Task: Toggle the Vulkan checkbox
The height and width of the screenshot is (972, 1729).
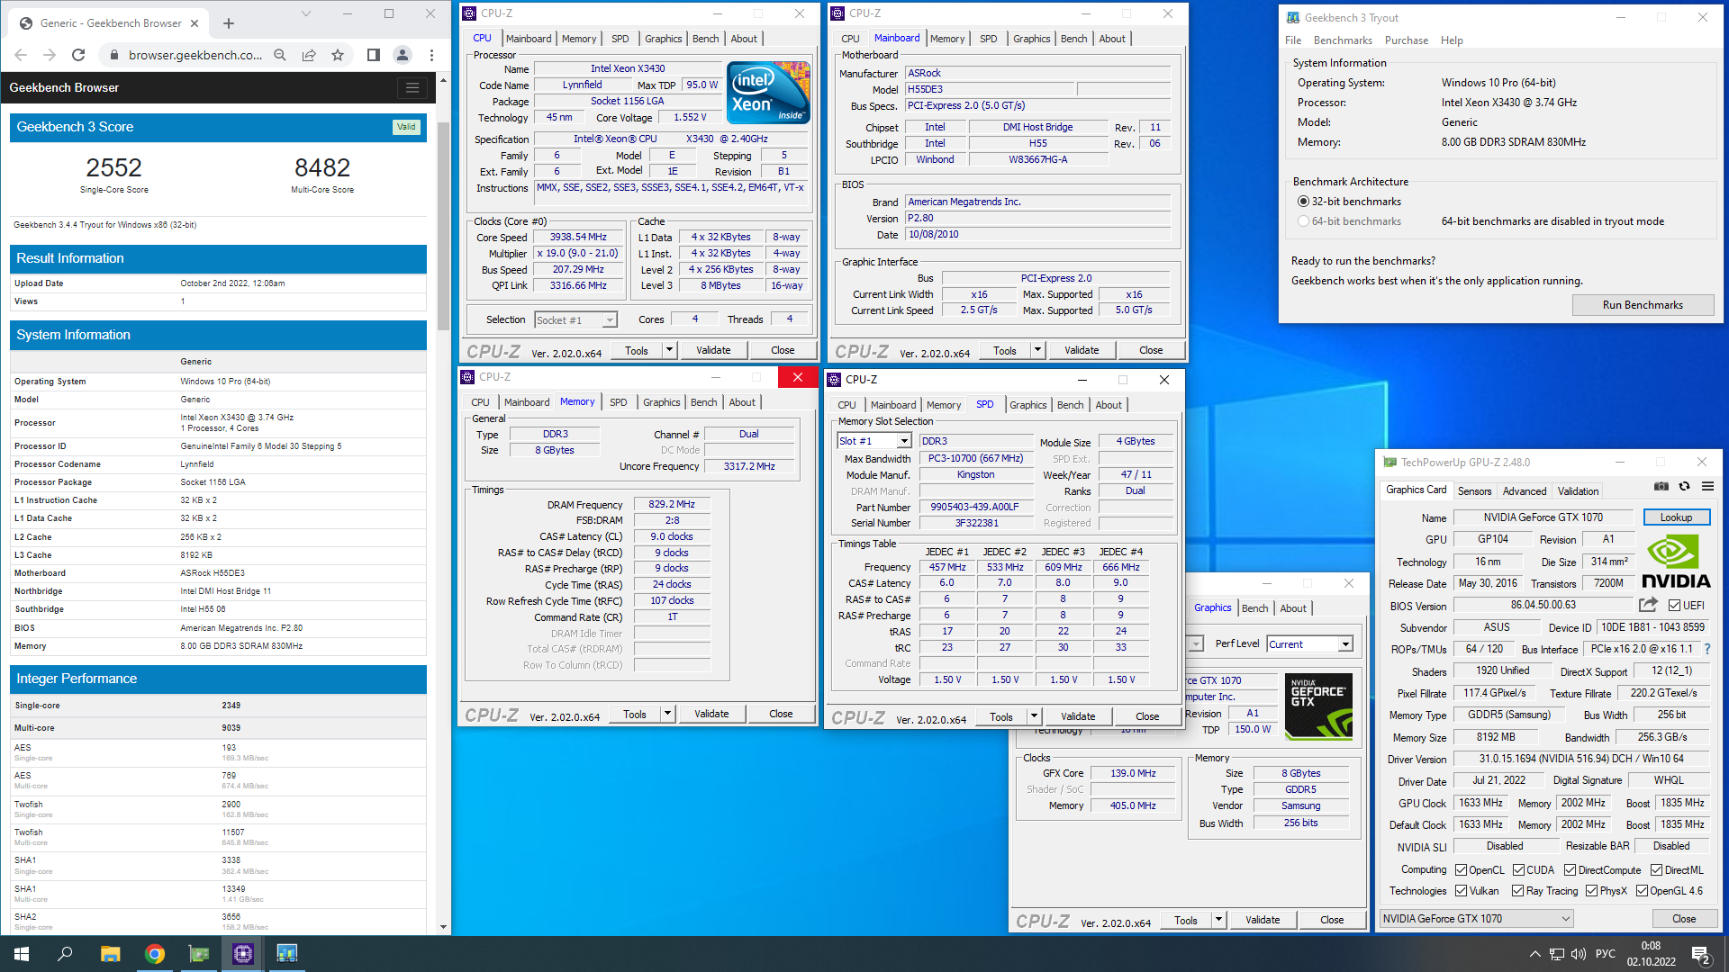Action: click(1462, 891)
